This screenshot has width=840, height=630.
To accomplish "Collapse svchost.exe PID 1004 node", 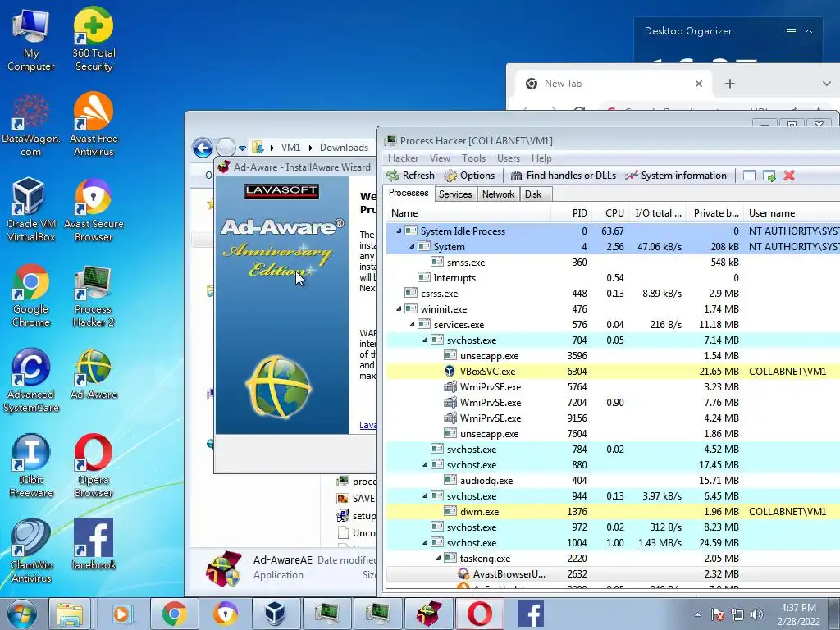I will click(425, 542).
